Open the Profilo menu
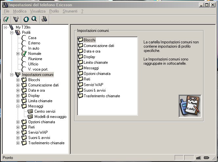Screen dimensions: 218x162 [54, 11]
